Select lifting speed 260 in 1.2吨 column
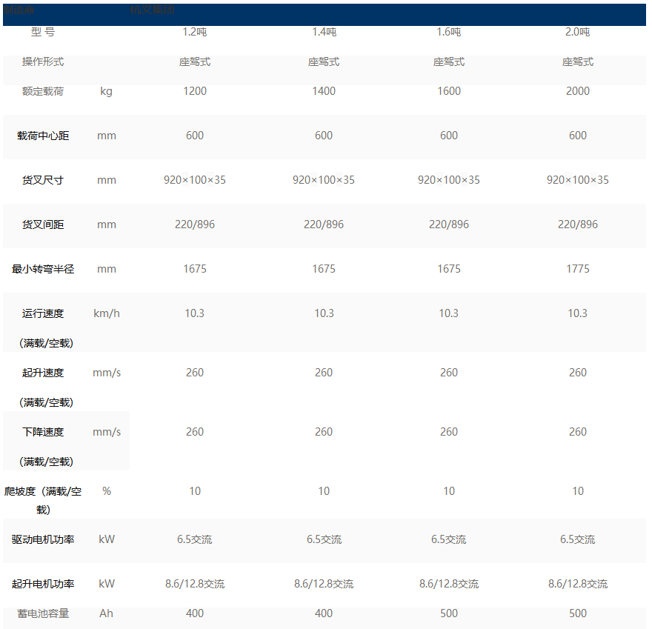This screenshot has width=652, height=629. click(x=195, y=373)
